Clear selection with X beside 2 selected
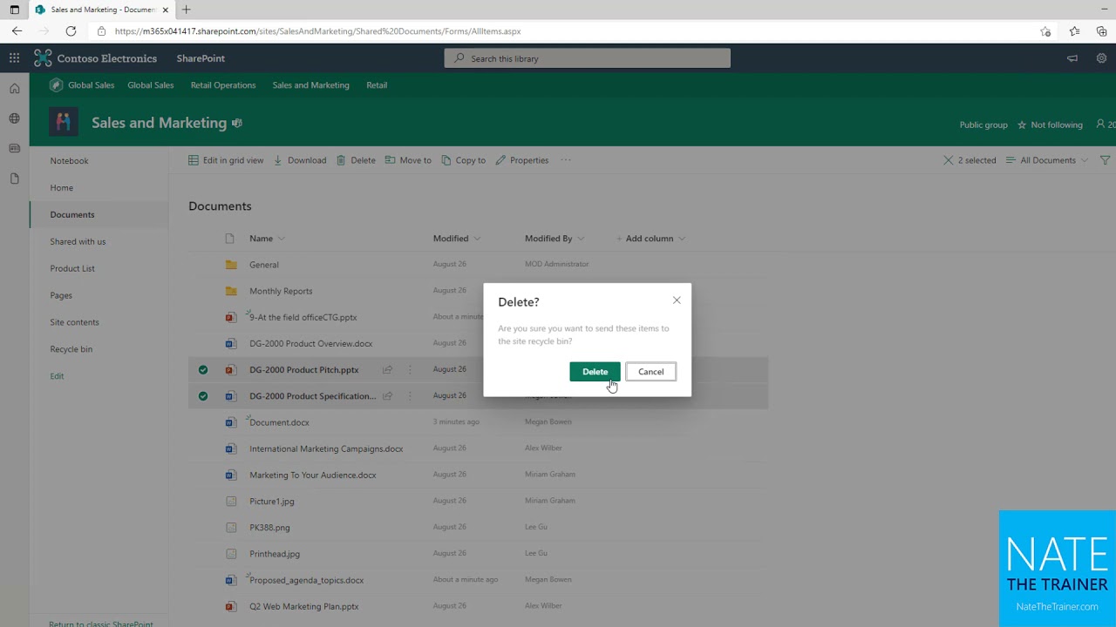 [x=949, y=160]
